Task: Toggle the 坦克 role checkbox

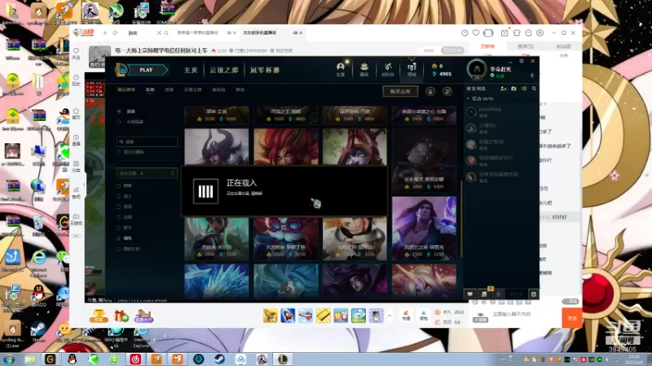Action: click(118, 207)
